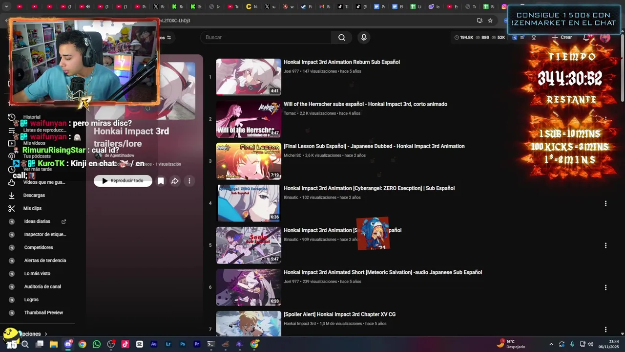This screenshot has height=352, width=625.
Task: Launch Adobe Lightroom from taskbar
Action: click(168, 344)
